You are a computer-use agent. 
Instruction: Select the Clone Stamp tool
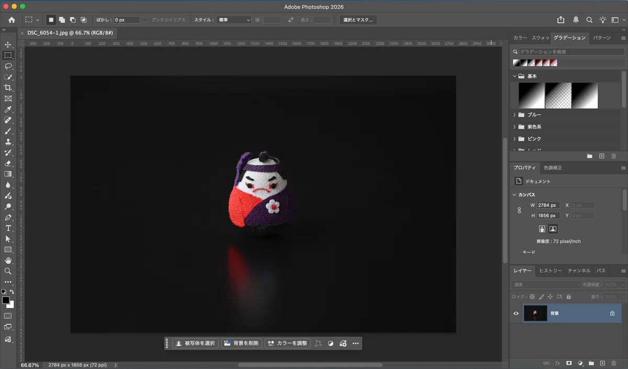tap(8, 142)
